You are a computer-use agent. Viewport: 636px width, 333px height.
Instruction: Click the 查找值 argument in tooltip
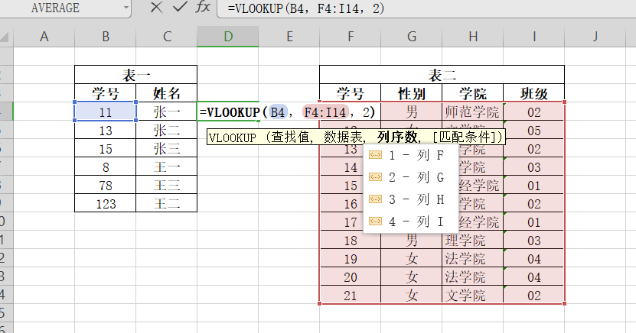click(289, 137)
